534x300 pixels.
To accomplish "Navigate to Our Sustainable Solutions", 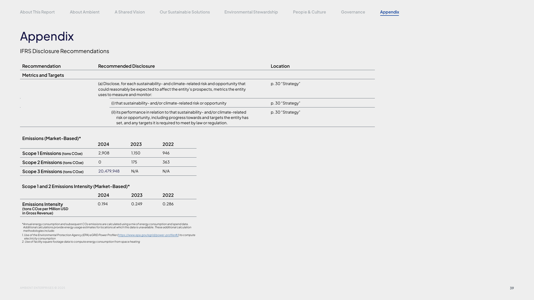I will tap(185, 12).
